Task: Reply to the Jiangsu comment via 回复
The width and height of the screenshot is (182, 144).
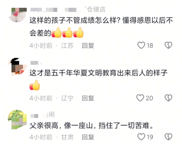Action: pos(88,46)
